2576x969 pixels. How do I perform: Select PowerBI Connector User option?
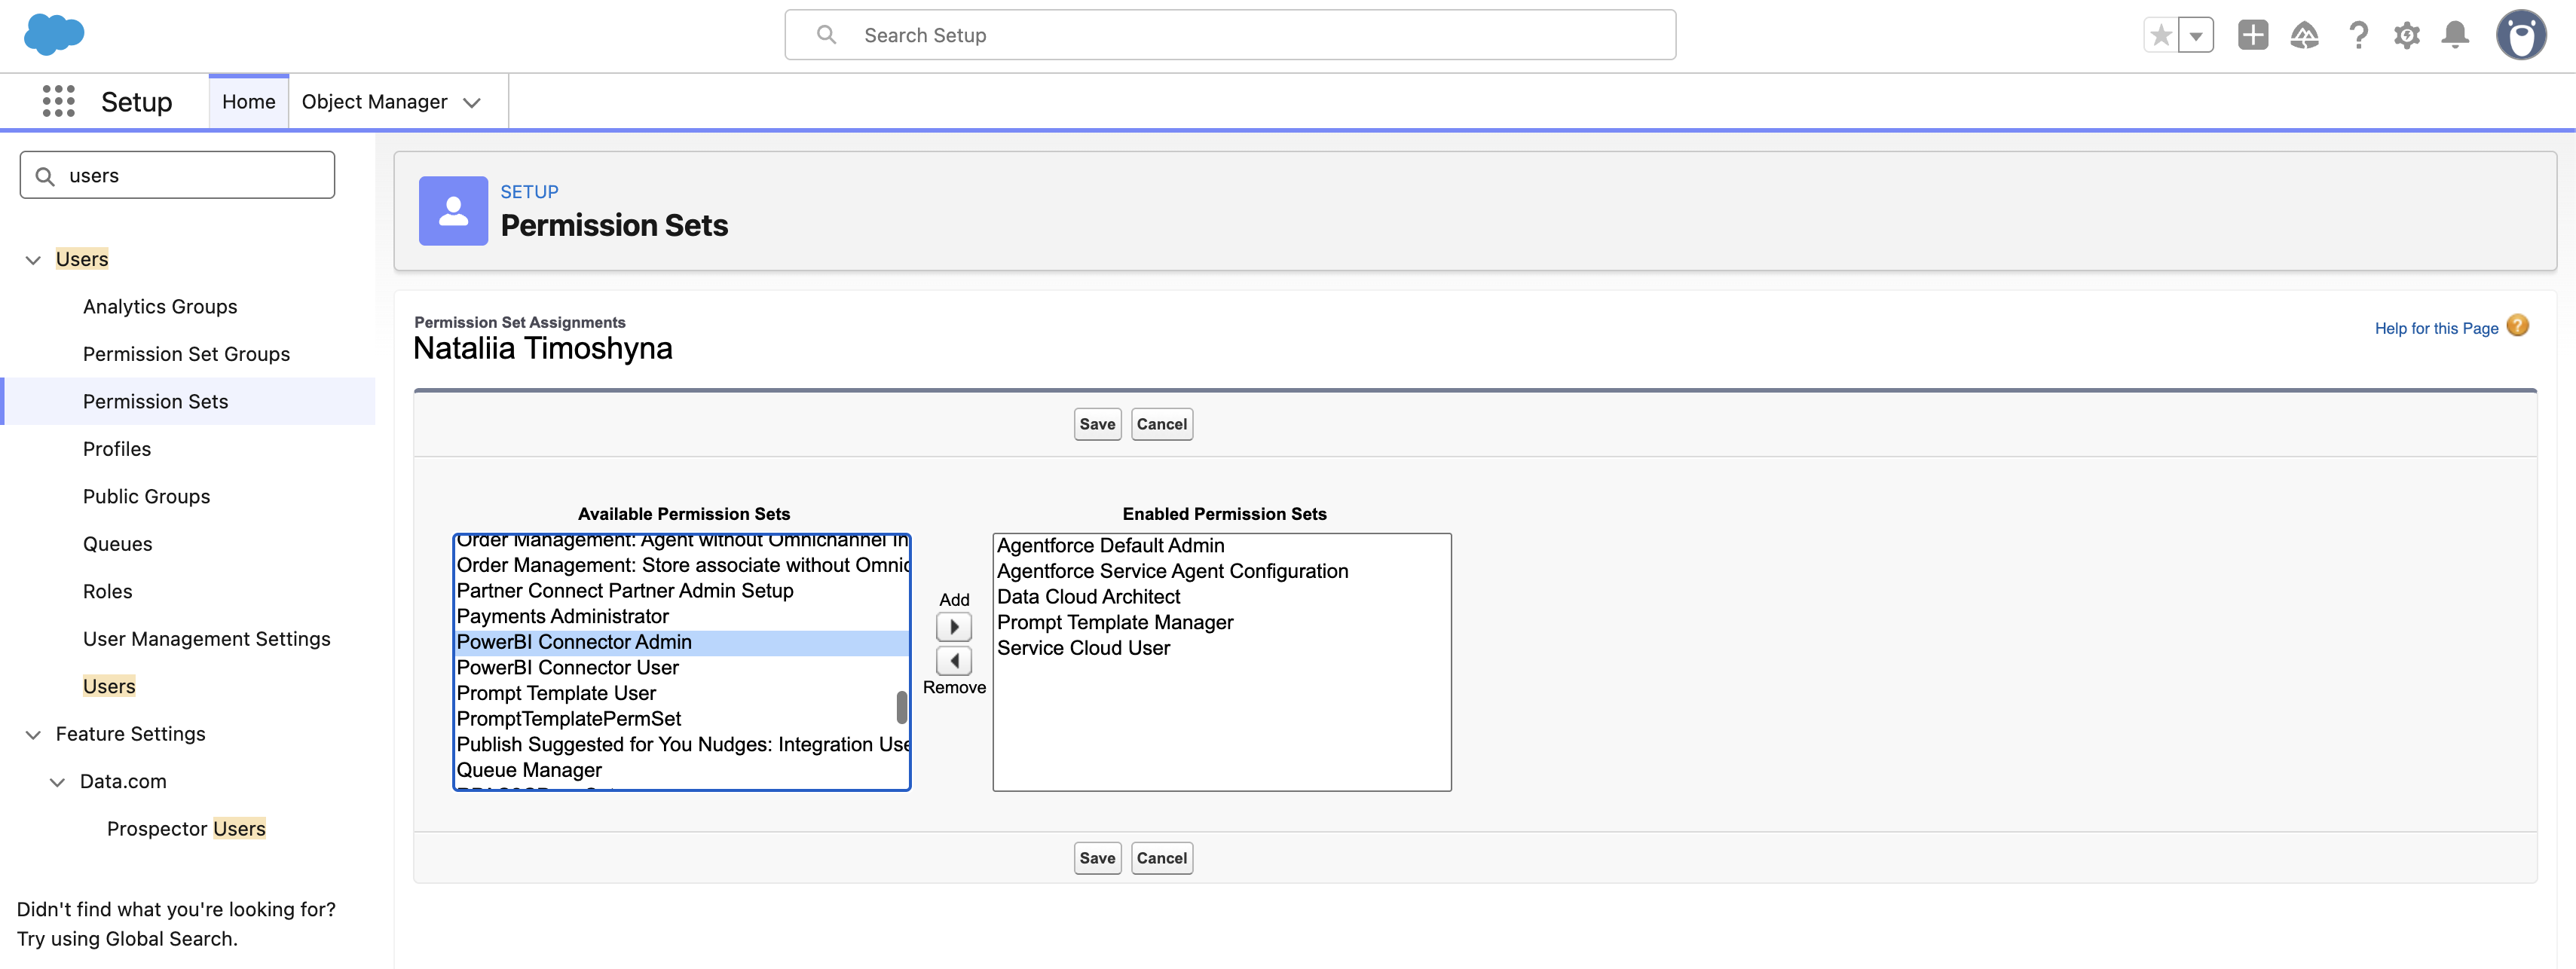pos(682,668)
